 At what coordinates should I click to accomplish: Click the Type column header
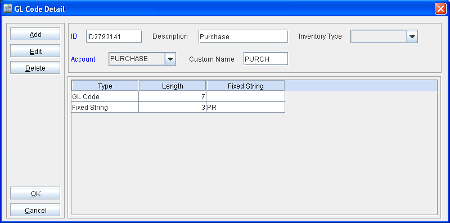tap(105, 86)
